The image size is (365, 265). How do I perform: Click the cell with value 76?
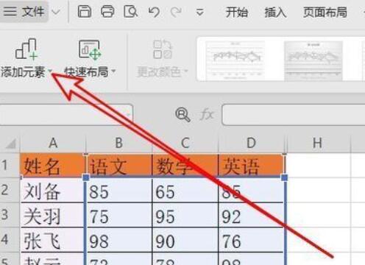coord(251,240)
